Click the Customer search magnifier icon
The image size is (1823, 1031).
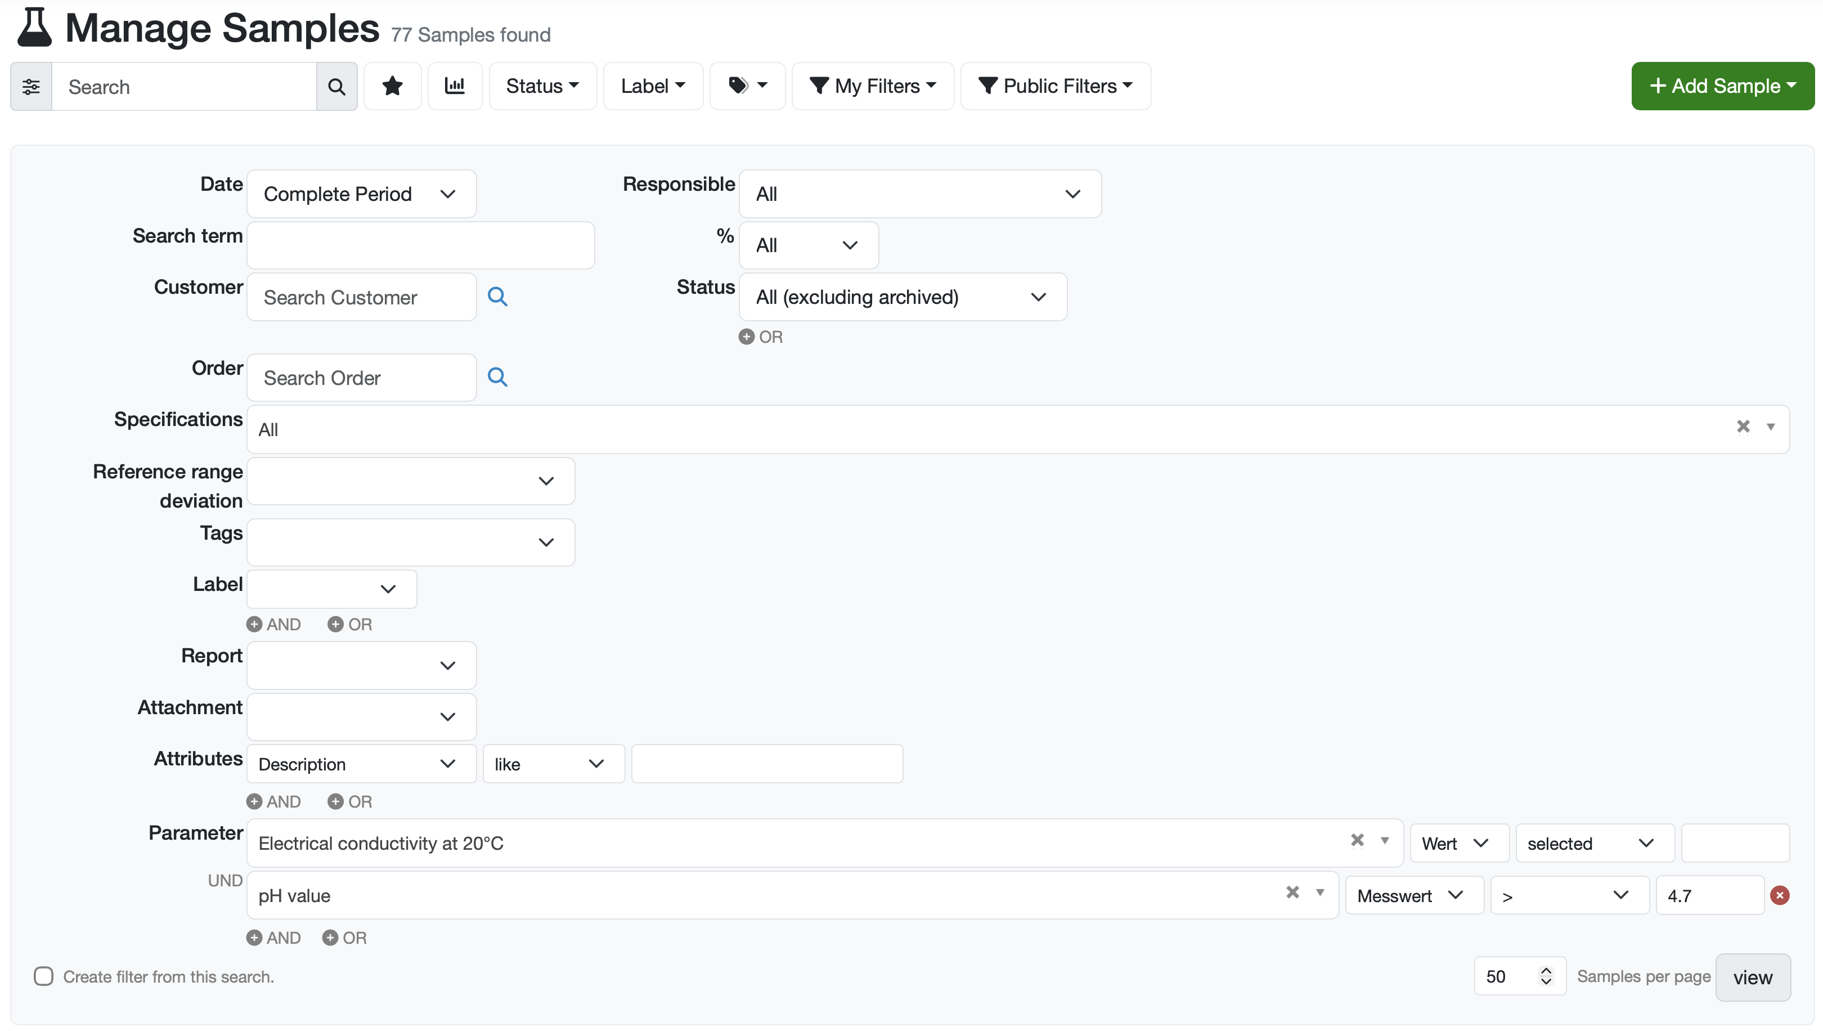coord(497,297)
